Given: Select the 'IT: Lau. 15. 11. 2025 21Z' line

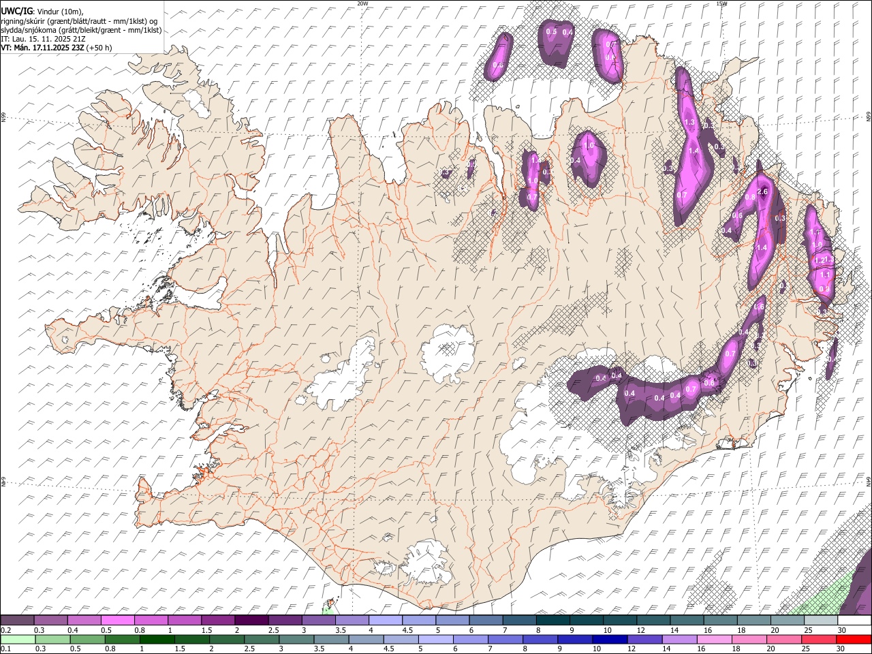Looking at the screenshot, I should click(43, 39).
